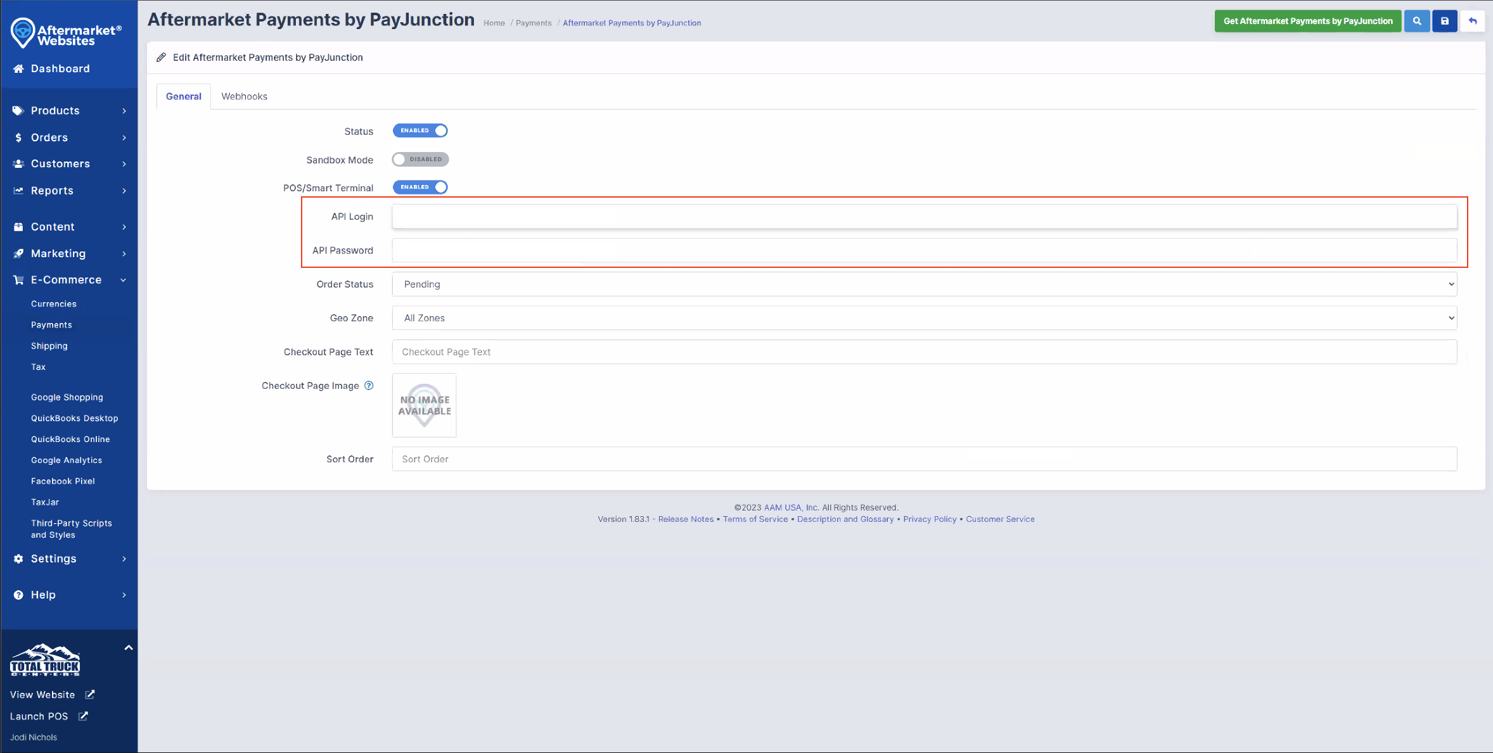Click Payments breadcrumb link
The image size is (1493, 753).
click(534, 23)
